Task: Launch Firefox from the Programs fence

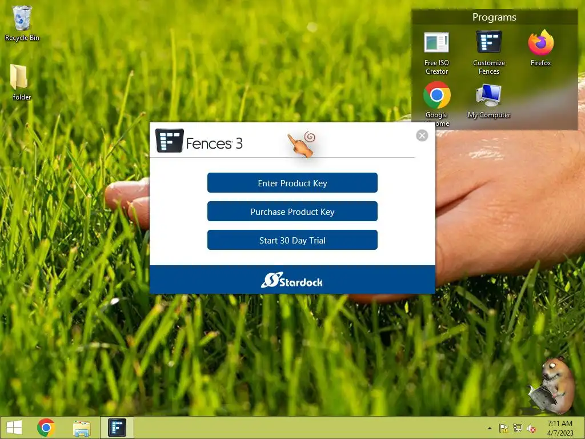Action: 540,49
